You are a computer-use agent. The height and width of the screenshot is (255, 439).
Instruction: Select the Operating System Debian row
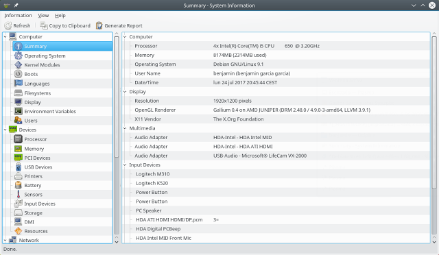tap(276, 64)
